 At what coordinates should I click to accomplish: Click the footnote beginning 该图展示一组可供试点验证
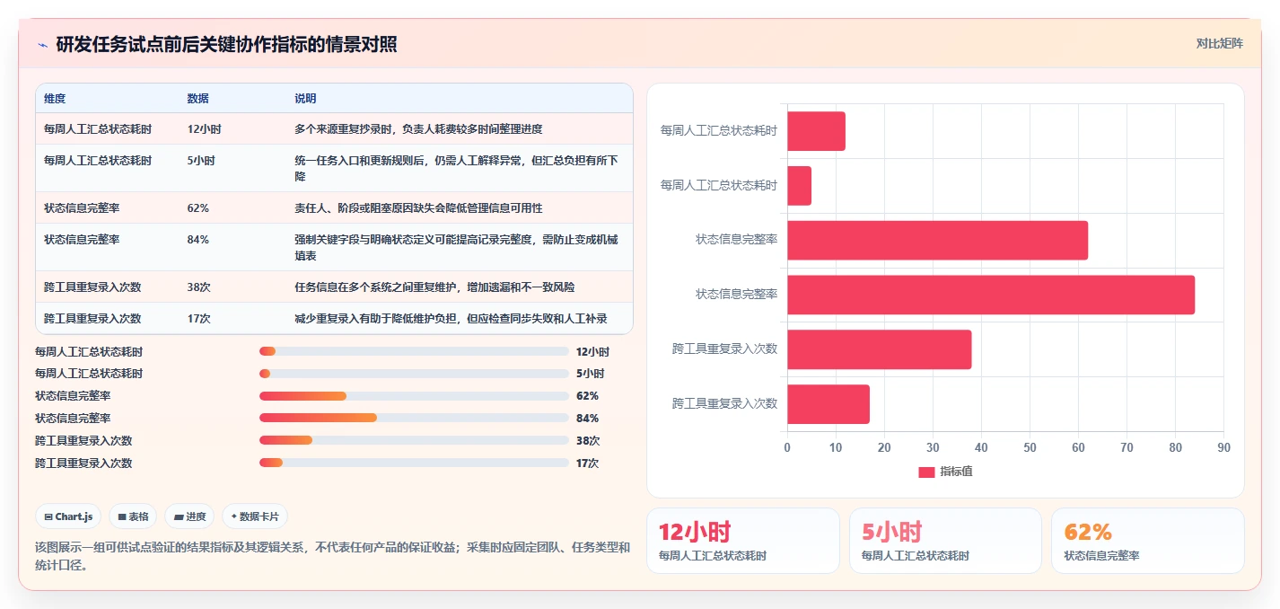coord(332,556)
